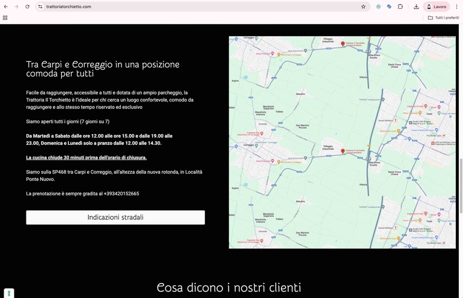463x298 pixels.
Task: Click the red Trattoria pin on map
Action: pos(343,151)
